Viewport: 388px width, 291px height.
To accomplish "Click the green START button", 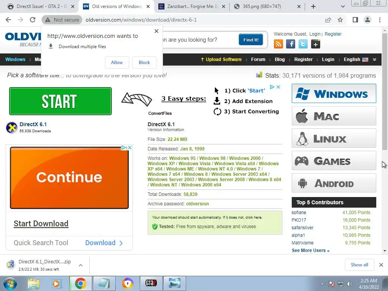I will coord(60,101).
